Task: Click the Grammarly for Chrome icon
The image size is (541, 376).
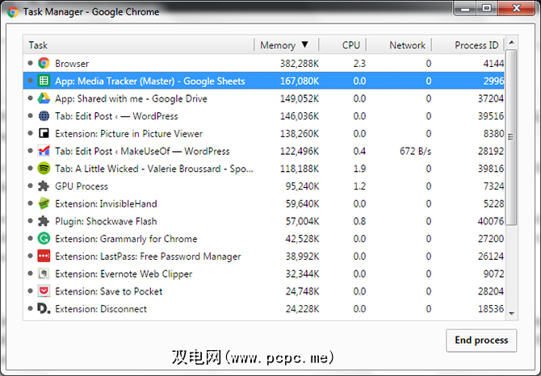Action: [x=44, y=239]
